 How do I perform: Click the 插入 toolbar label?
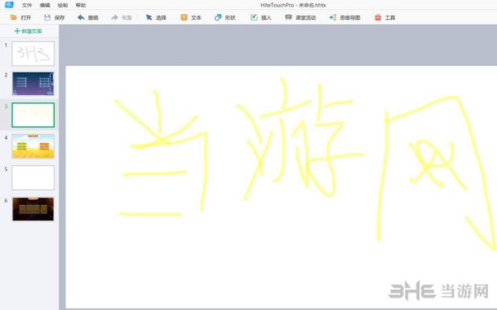click(x=266, y=17)
